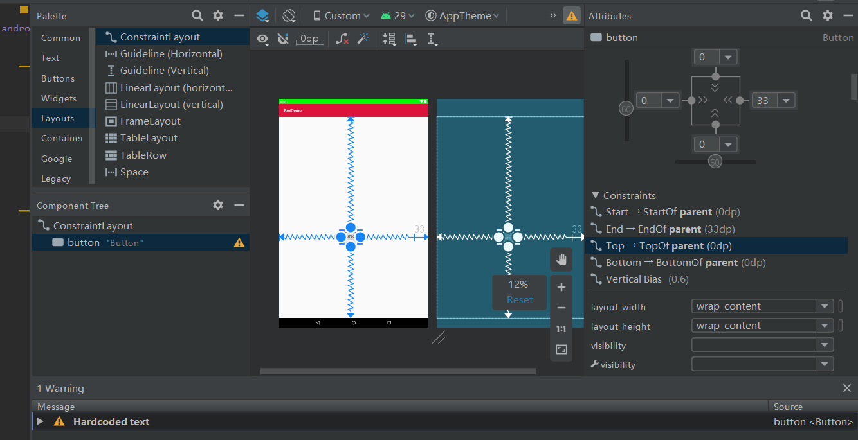Screen dimensions: 858x440
Task: Select the Containers palette category
Action: coord(62,138)
